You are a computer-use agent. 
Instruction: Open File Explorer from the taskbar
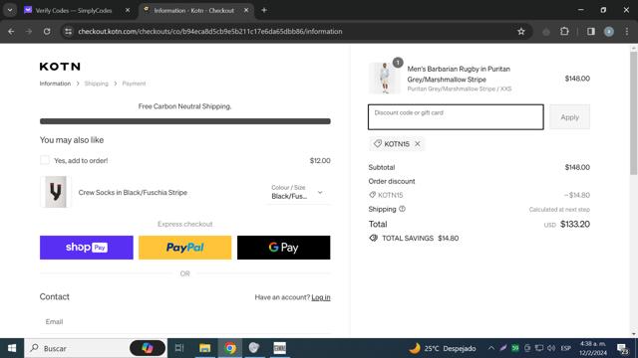point(204,348)
